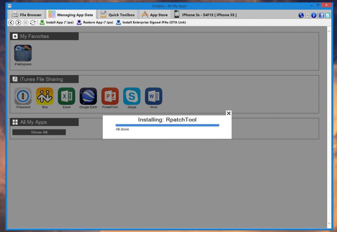Click the Show All button

click(x=39, y=132)
